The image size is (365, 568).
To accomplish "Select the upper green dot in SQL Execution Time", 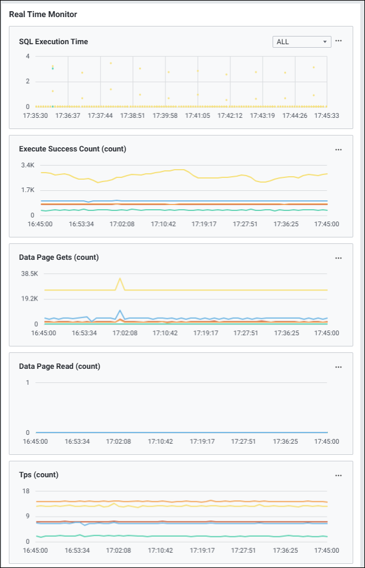I will pos(53,69).
